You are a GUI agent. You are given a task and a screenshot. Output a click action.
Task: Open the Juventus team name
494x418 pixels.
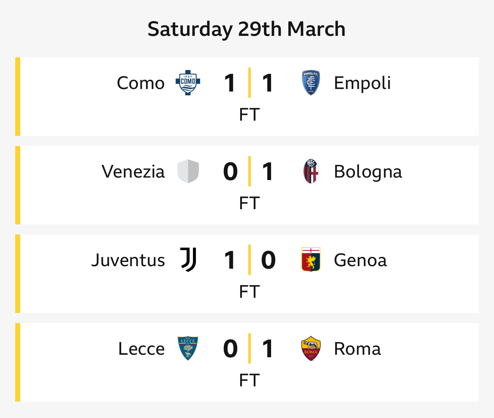128,260
